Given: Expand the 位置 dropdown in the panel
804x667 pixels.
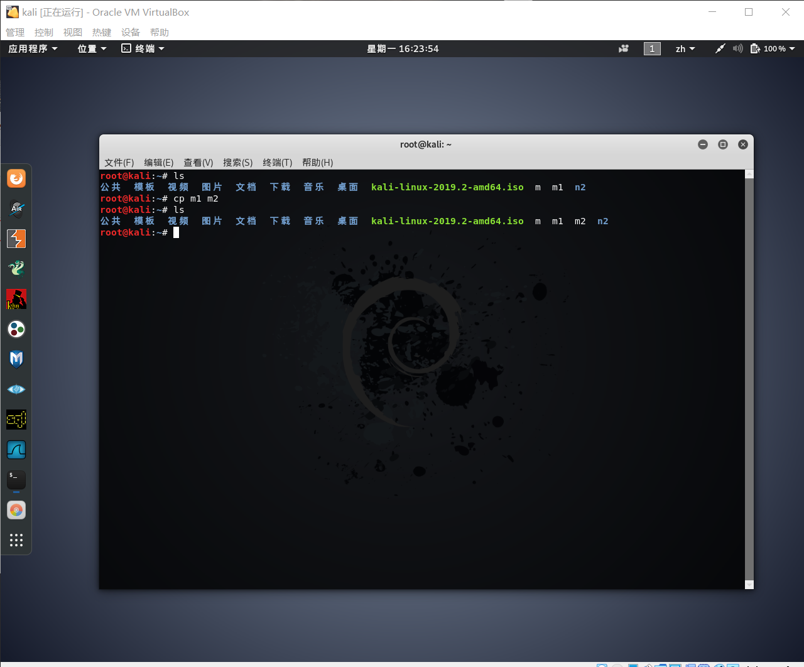Looking at the screenshot, I should pyautogui.click(x=88, y=48).
